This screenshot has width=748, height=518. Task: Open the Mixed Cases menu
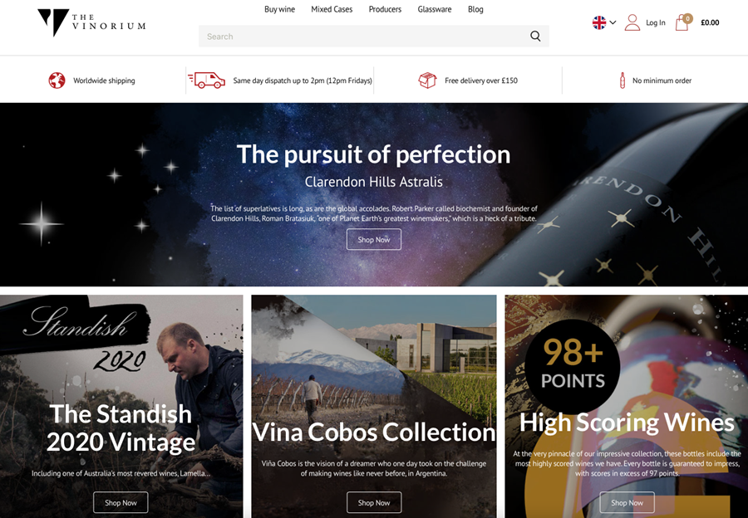click(x=332, y=9)
